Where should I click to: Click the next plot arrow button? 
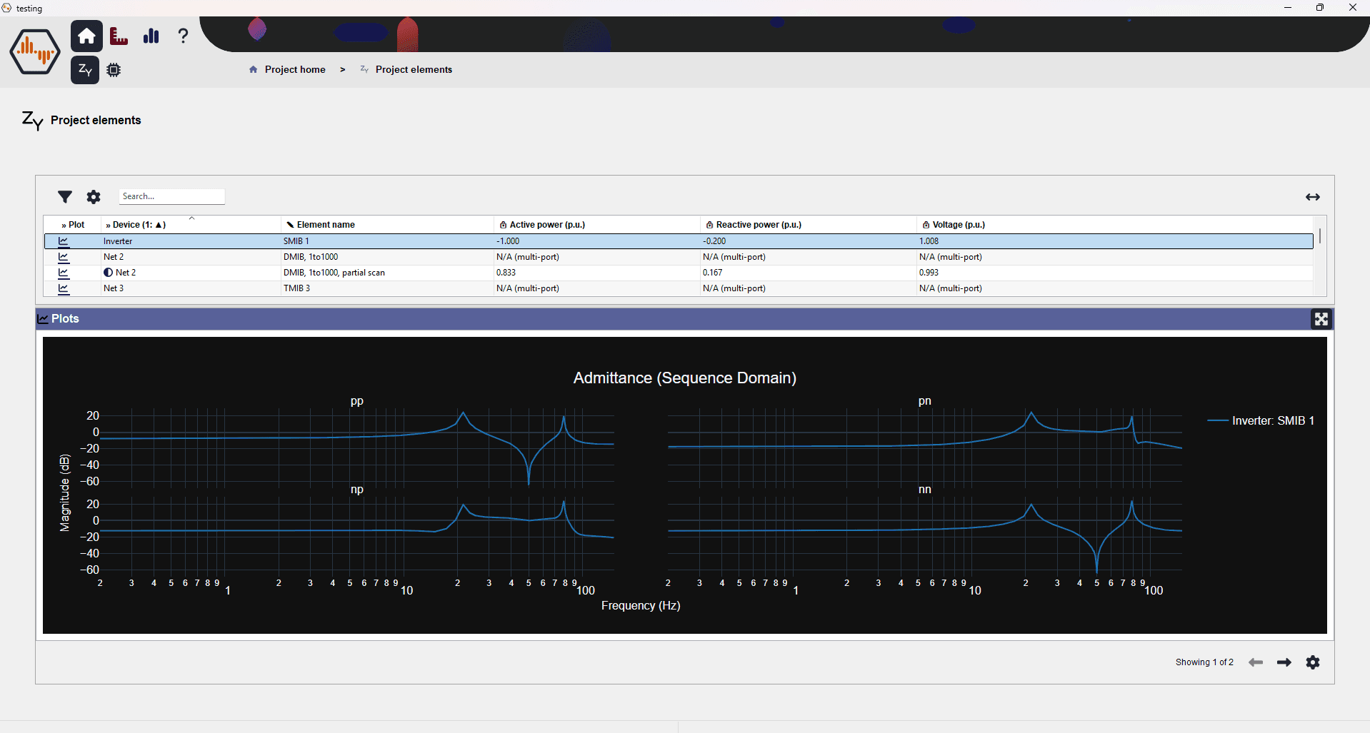click(1284, 662)
